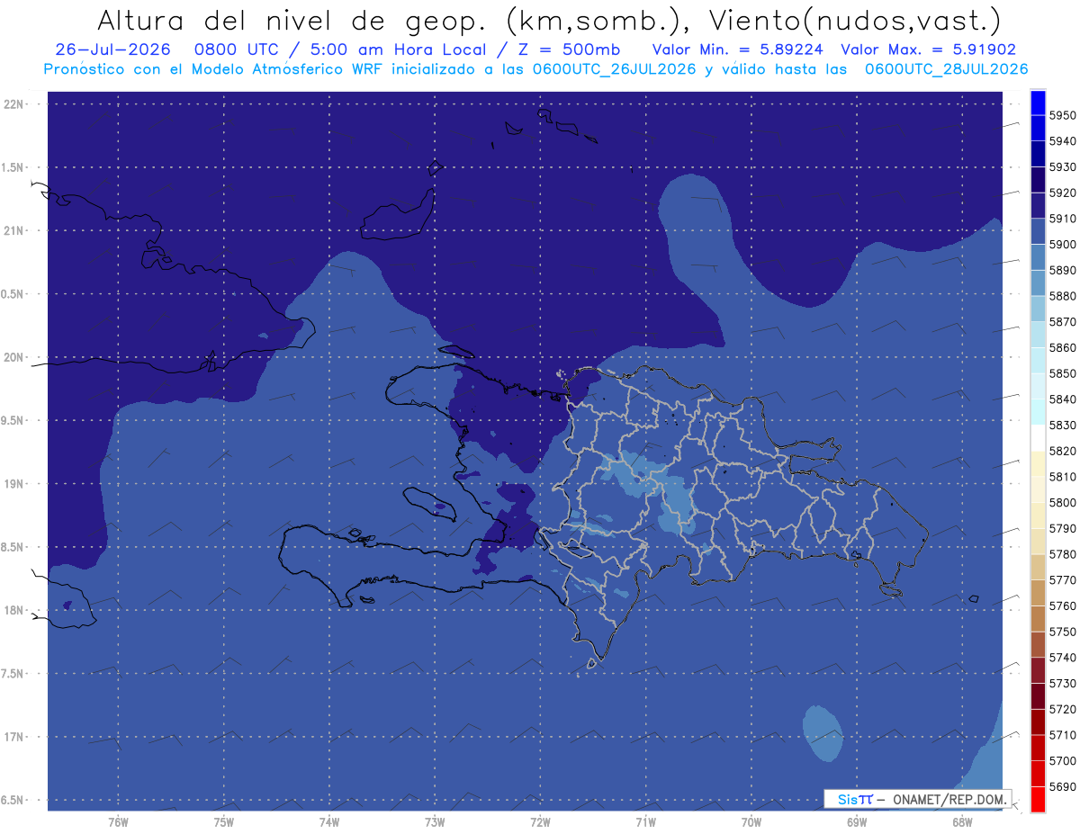The image size is (1080, 834).
Task: Click the 'Valor Min. = 5.89224' text
Action: click(x=737, y=49)
